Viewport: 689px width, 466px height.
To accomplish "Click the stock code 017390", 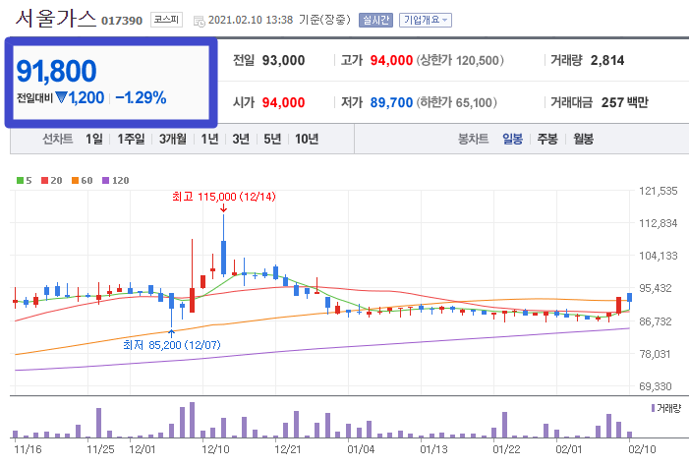I will [x=122, y=21].
